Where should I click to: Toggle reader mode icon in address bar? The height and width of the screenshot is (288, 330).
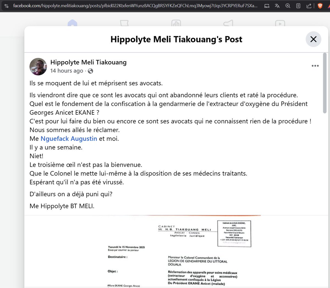coord(298,6)
